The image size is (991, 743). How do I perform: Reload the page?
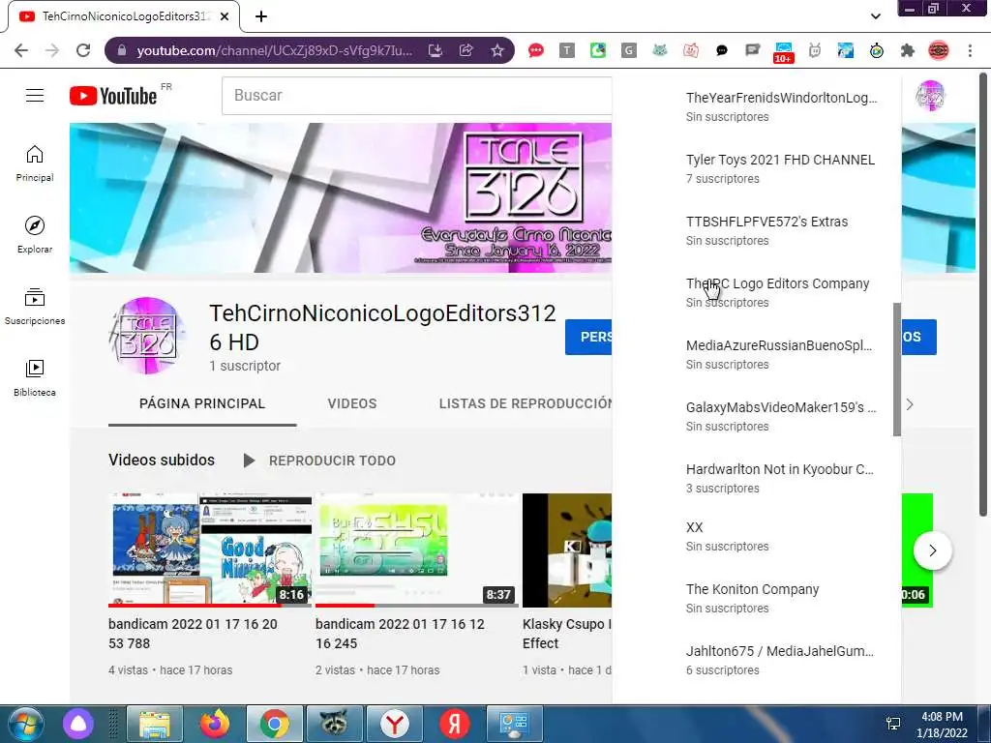[83, 50]
